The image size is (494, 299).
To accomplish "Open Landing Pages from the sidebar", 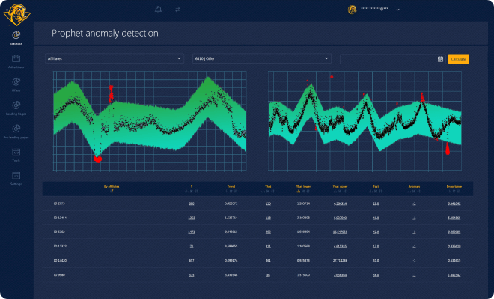I will coord(16,107).
